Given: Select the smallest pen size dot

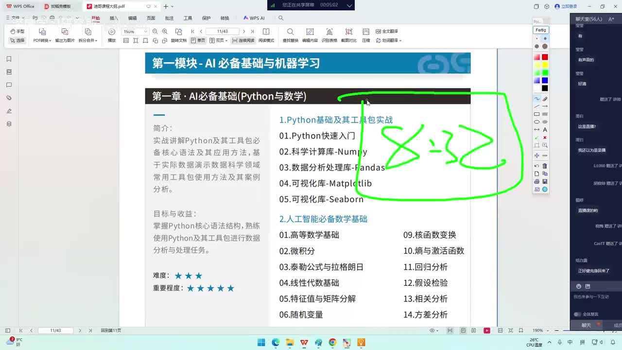Looking at the screenshot, I should click(537, 38).
